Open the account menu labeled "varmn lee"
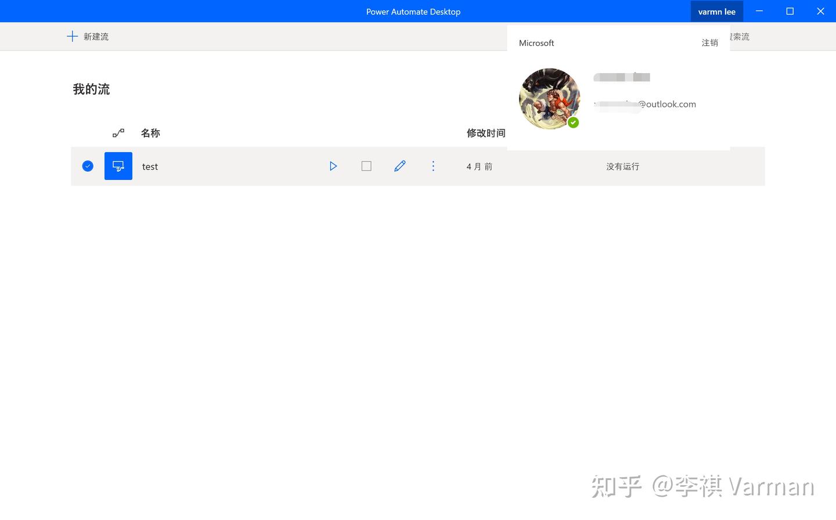 pos(716,11)
